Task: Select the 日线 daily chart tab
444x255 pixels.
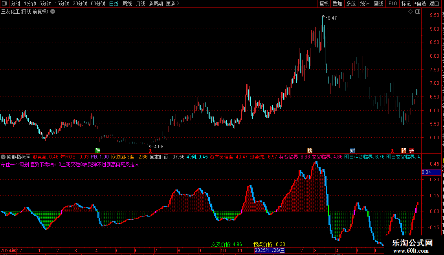Action: click(114, 4)
